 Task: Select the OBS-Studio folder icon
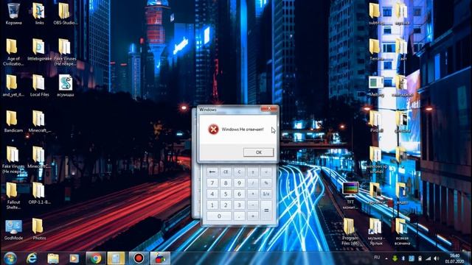65,14
